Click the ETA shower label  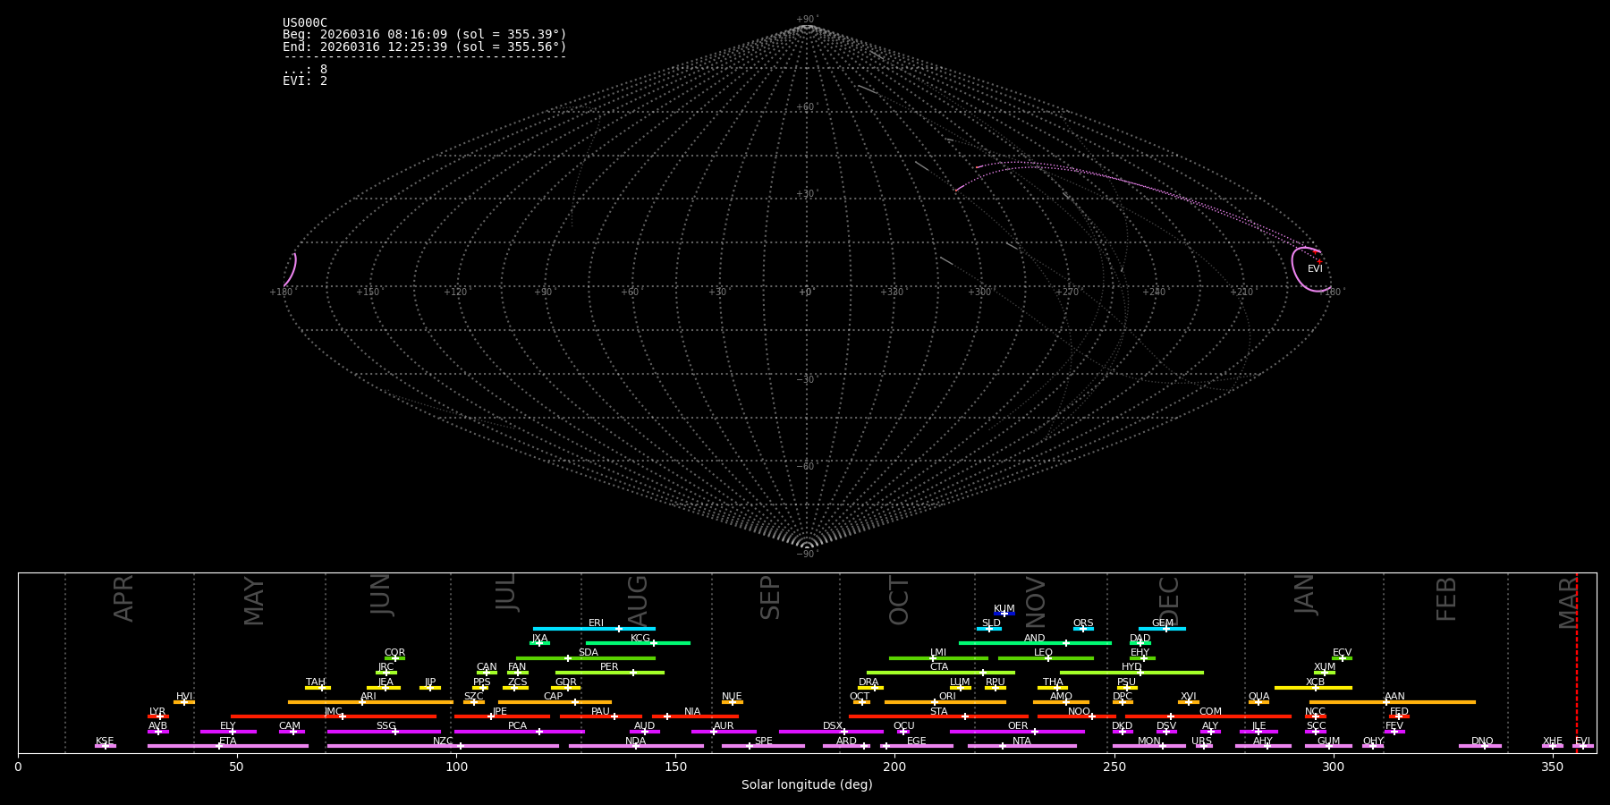pyautogui.click(x=228, y=741)
